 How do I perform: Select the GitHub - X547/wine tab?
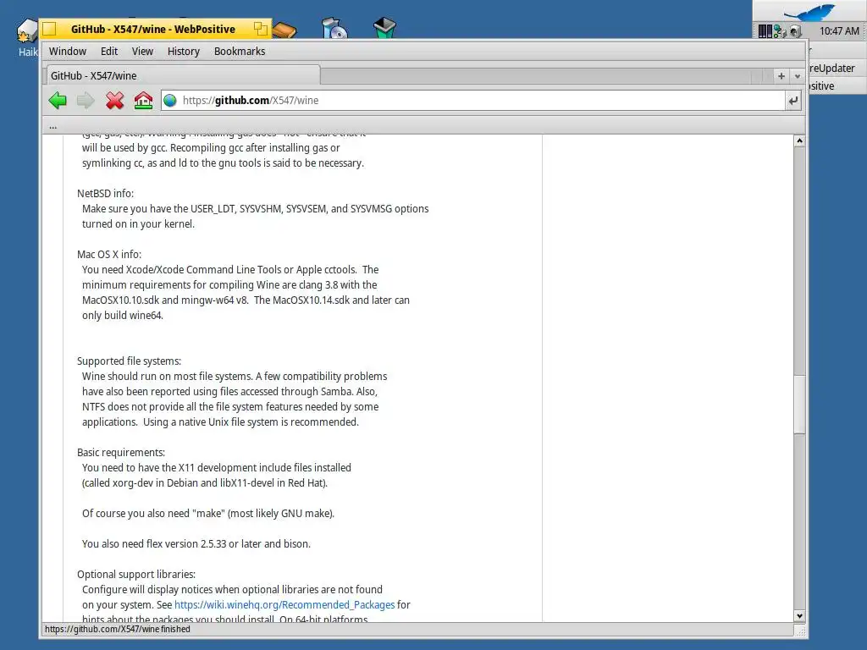181,75
